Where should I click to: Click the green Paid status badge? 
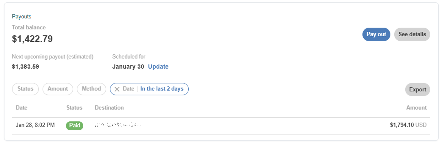(x=74, y=125)
